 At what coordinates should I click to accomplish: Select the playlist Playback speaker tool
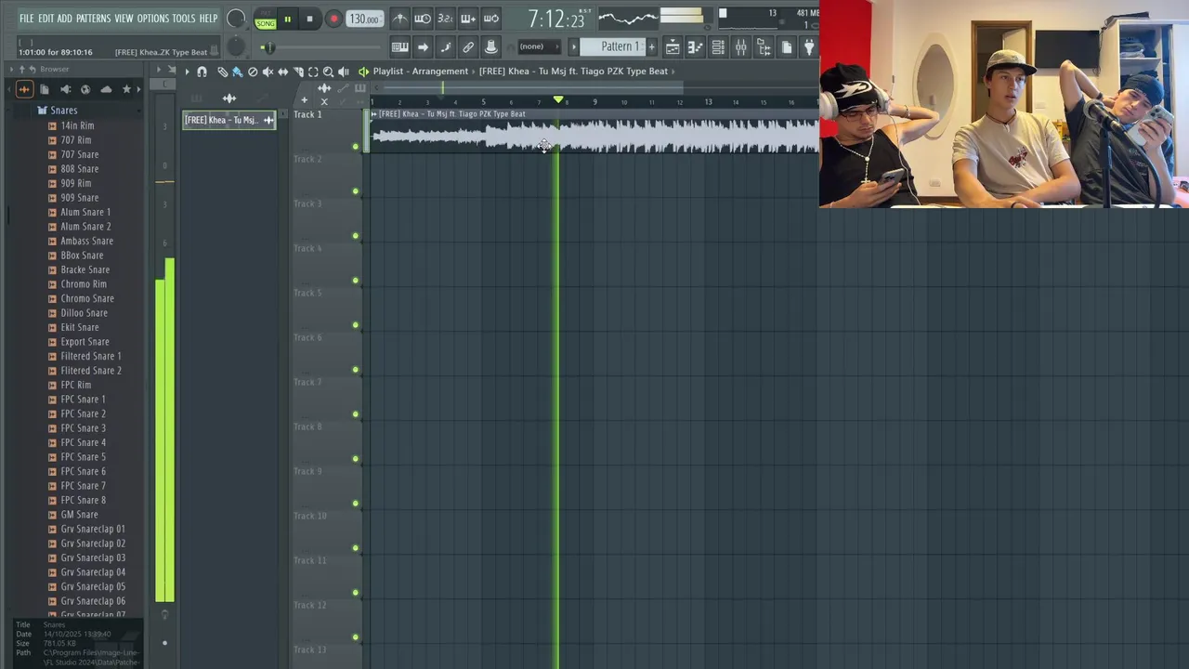[344, 72]
